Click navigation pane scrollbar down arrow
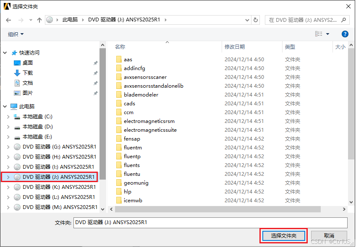Image resolution: width=356 pixels, height=248 pixels. [102, 209]
